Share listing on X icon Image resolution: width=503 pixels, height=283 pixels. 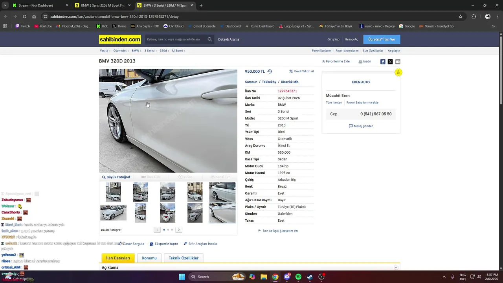tap(390, 62)
